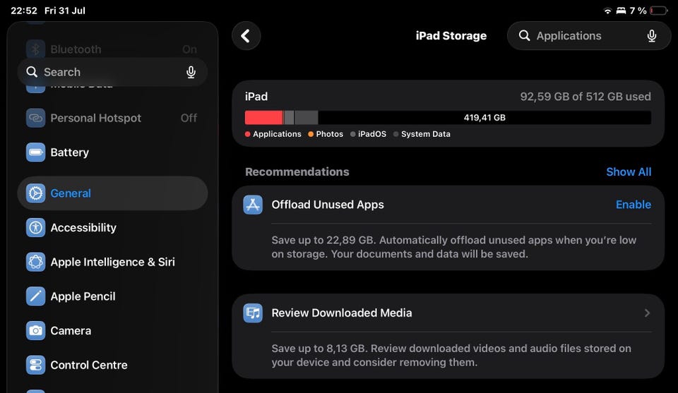Open Review Downloaded Media chevron

[647, 313]
